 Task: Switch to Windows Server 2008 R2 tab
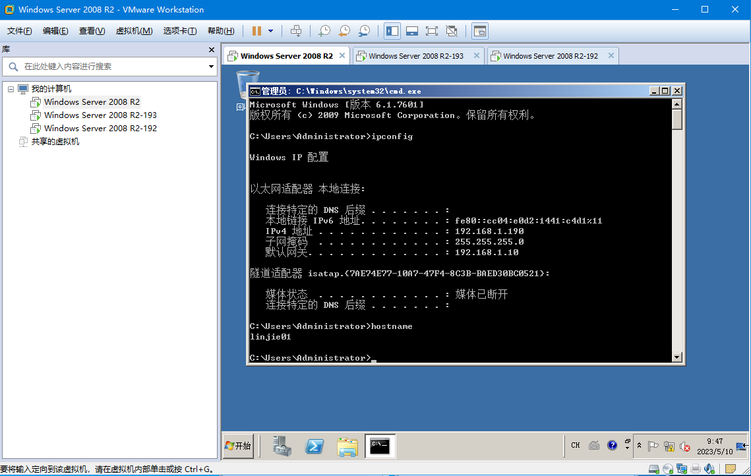click(x=286, y=56)
